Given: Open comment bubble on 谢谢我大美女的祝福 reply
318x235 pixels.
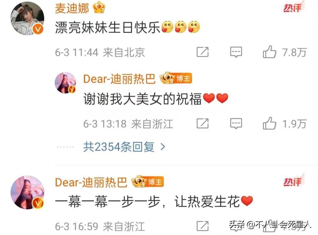Looking at the screenshot, I should click(x=236, y=123).
